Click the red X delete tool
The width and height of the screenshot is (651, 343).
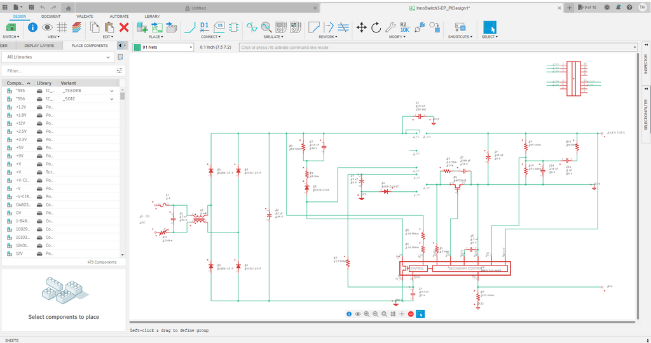[x=124, y=27]
